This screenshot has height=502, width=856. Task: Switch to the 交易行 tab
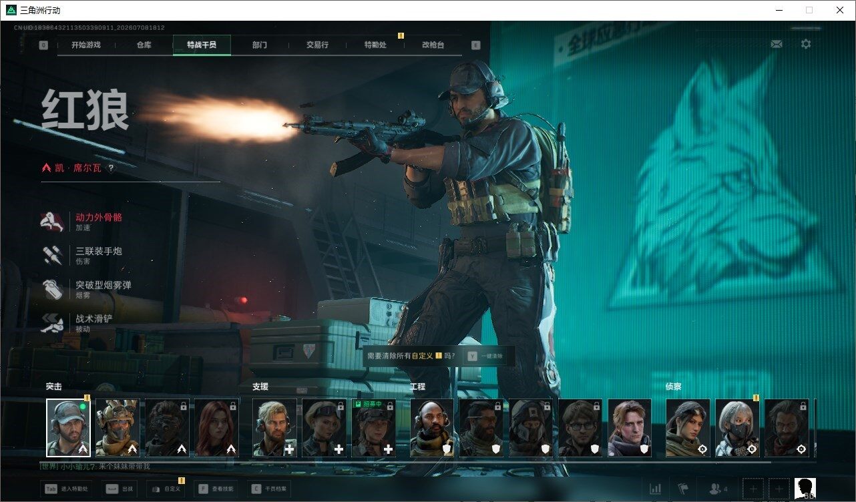(317, 45)
